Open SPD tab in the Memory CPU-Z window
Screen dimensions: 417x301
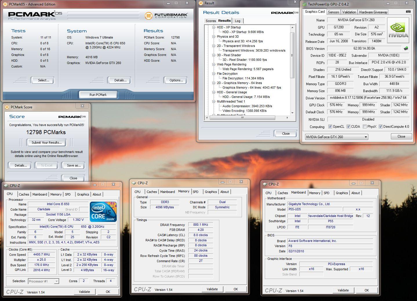tap(196, 192)
